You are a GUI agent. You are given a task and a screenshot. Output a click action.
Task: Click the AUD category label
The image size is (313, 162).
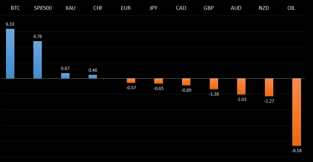pos(236,8)
